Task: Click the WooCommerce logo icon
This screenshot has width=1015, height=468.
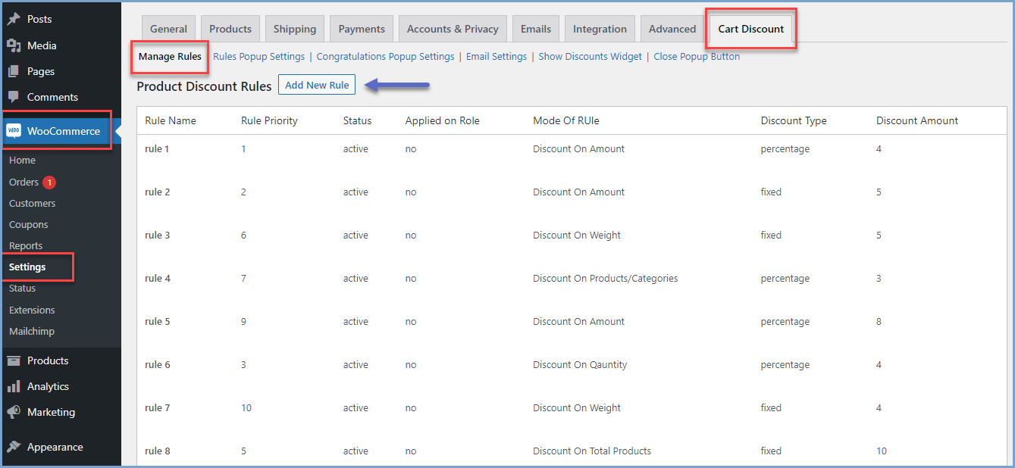Action: (14, 131)
